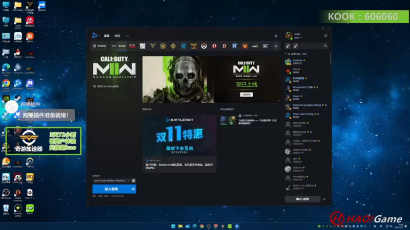Select the StarCraft SC icon

click(265, 46)
